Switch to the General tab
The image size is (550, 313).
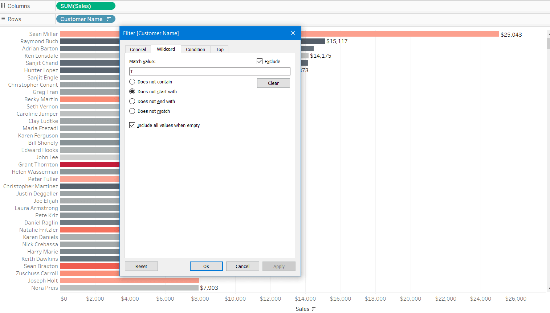click(x=138, y=50)
